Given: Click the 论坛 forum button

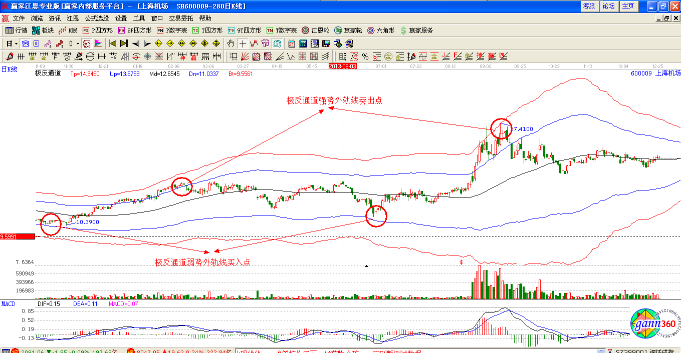Looking at the screenshot, I should (x=608, y=6).
